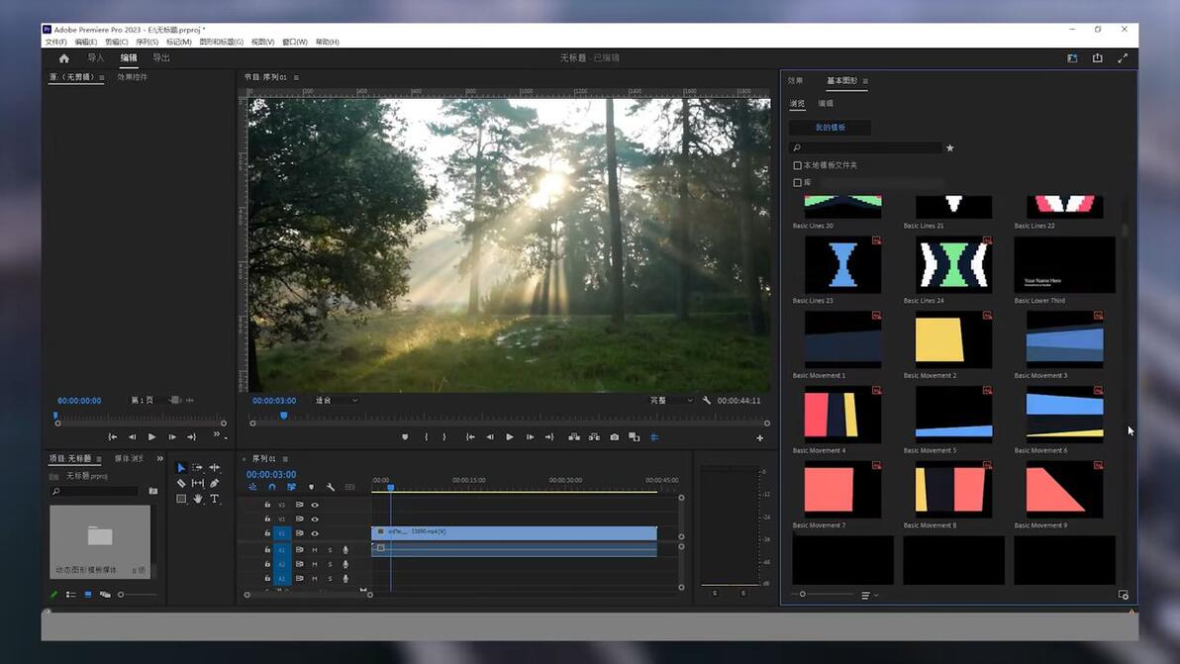Switch to the 导出 workspace
Screen dimensions: 1180x664
[161, 58]
